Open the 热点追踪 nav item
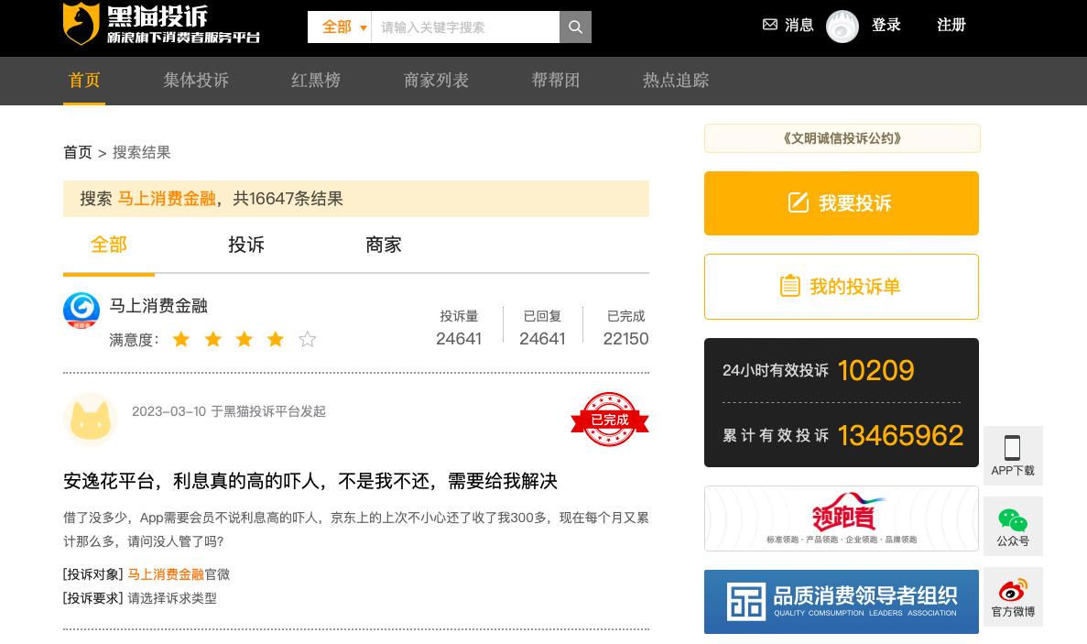 (676, 81)
